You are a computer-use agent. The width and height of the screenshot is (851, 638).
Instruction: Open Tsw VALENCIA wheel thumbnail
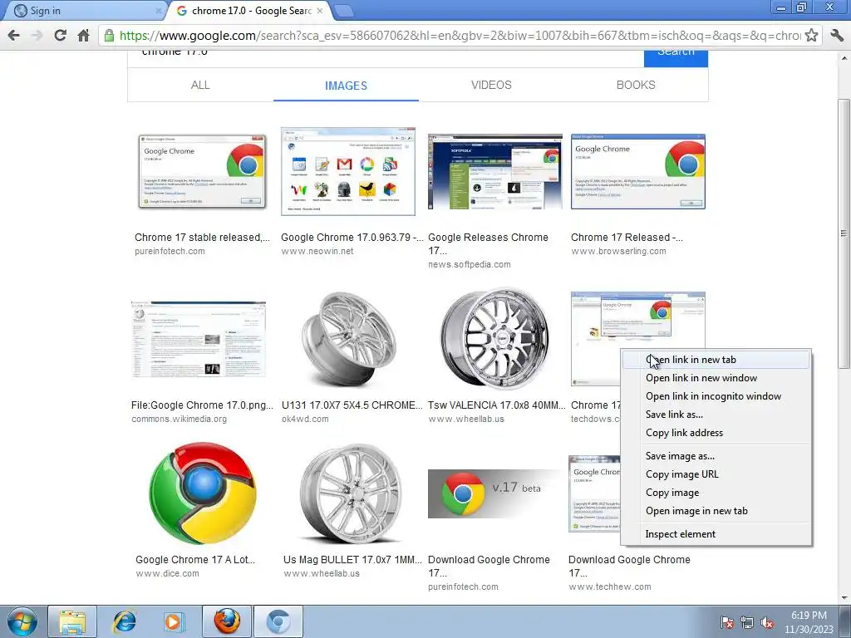tap(495, 339)
